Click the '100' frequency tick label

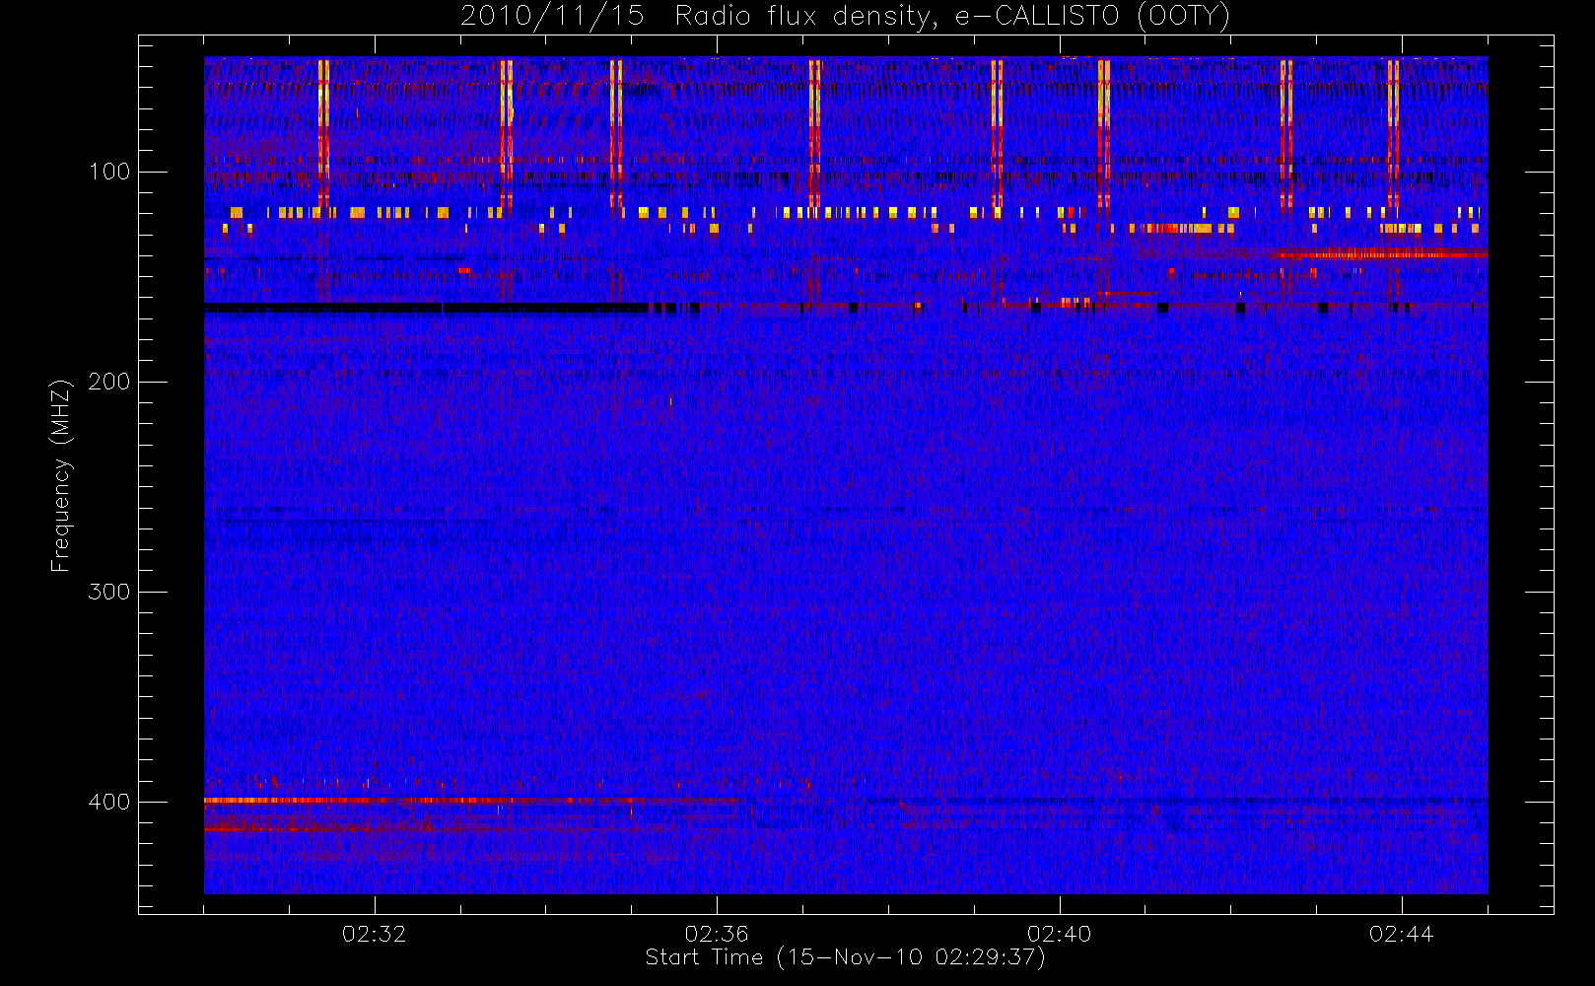coord(108,172)
